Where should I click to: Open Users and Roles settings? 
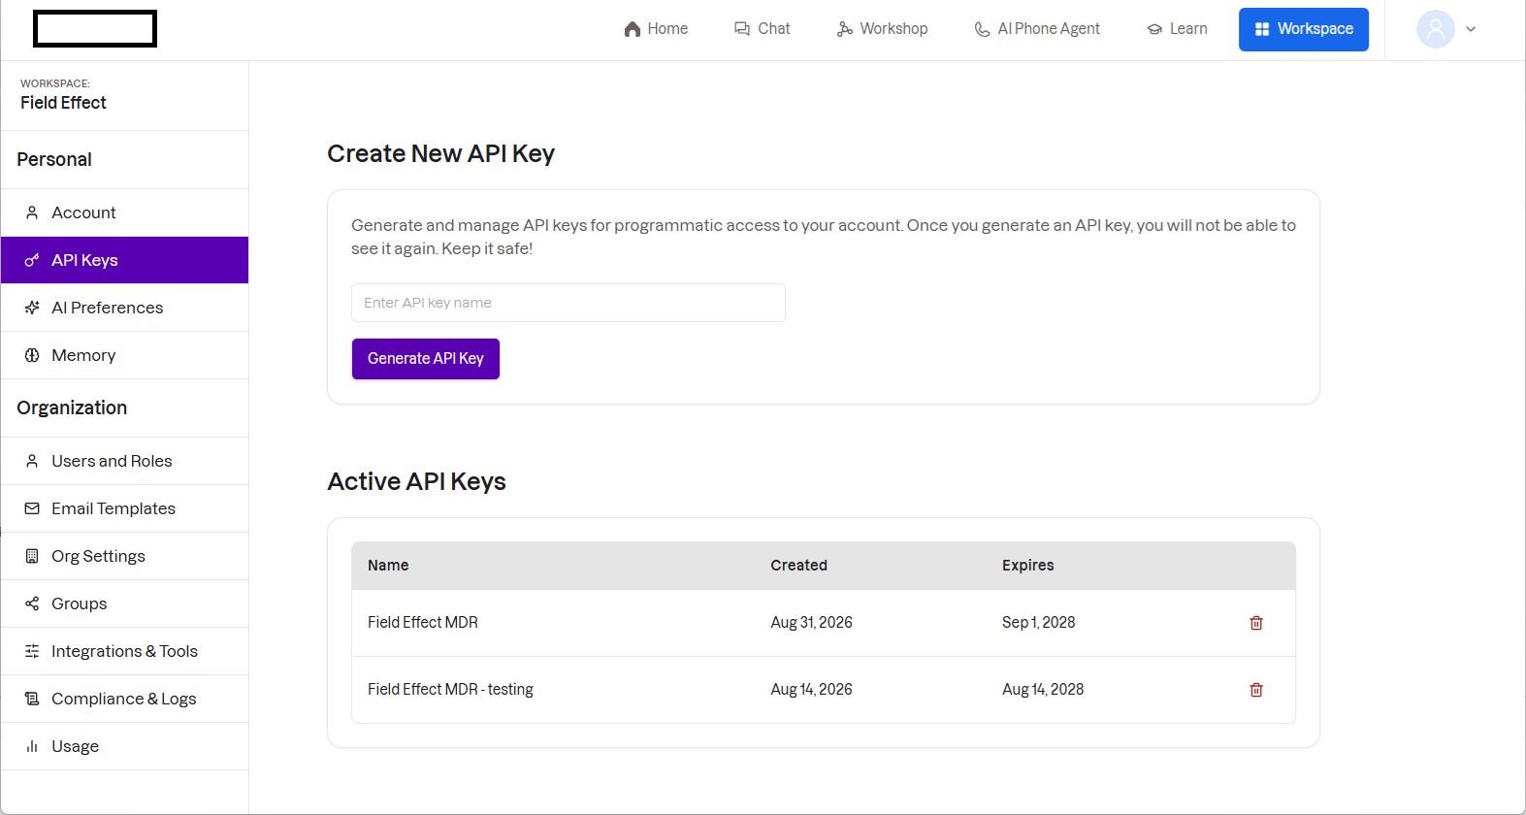point(124,461)
